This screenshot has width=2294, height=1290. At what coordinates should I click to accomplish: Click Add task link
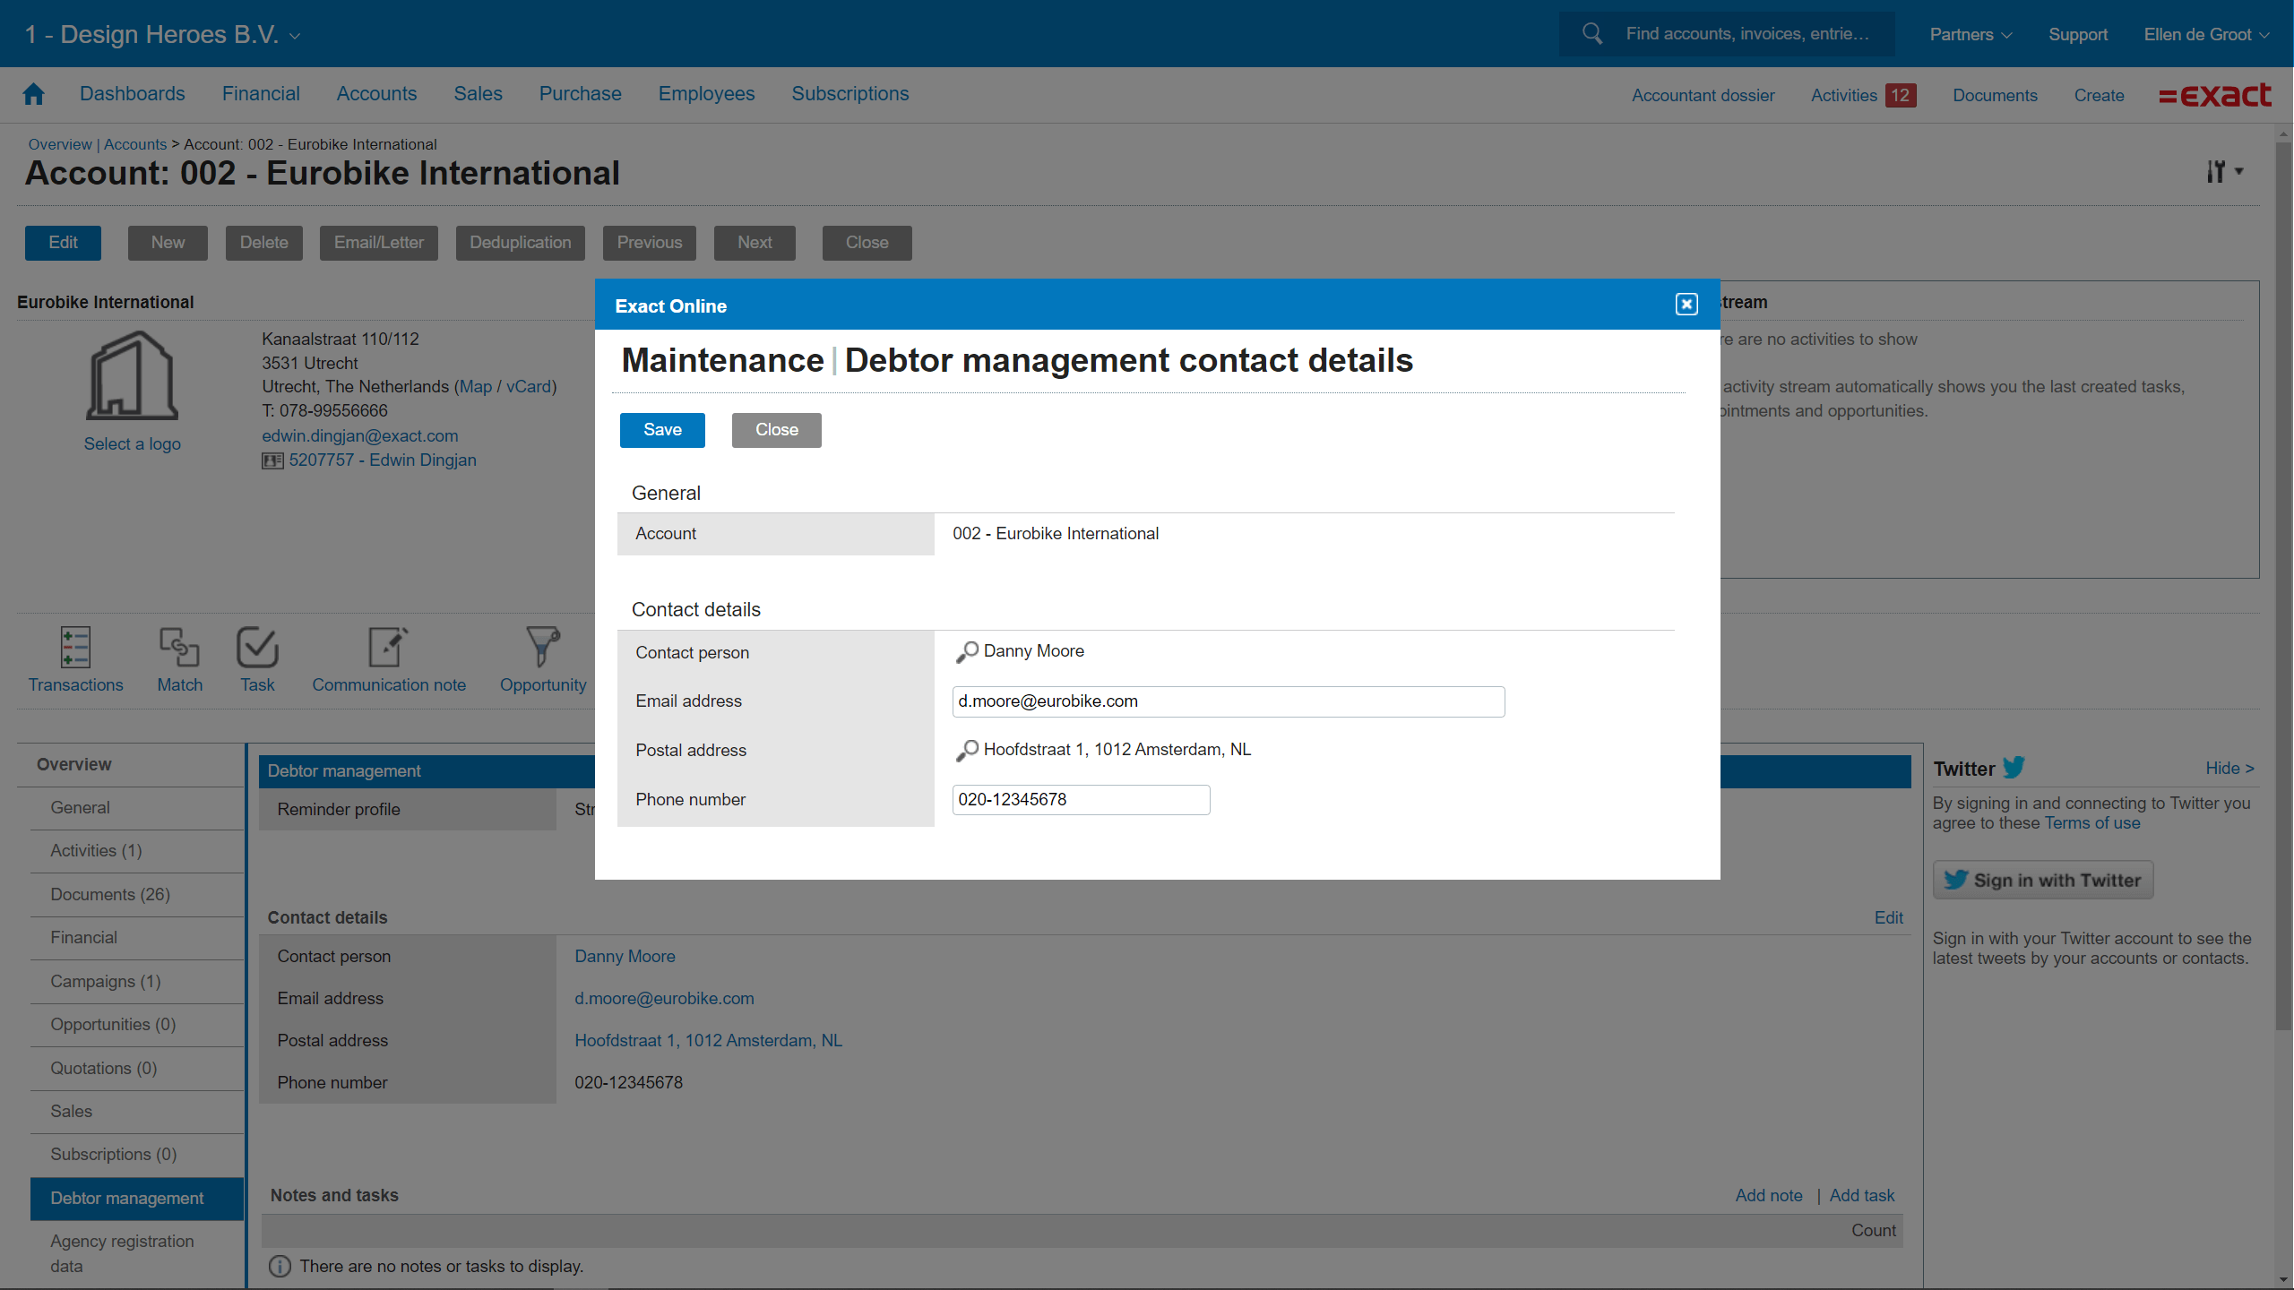point(1862,1195)
